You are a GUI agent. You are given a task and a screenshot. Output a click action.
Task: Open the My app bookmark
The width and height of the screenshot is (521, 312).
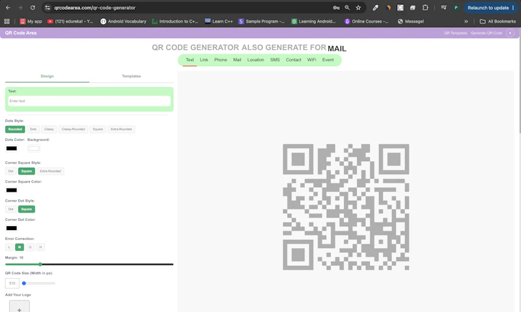tap(31, 21)
